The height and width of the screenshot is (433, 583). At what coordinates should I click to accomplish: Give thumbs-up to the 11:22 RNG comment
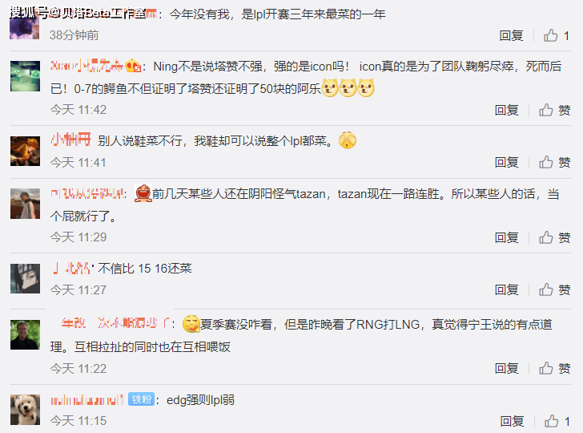coord(546,368)
